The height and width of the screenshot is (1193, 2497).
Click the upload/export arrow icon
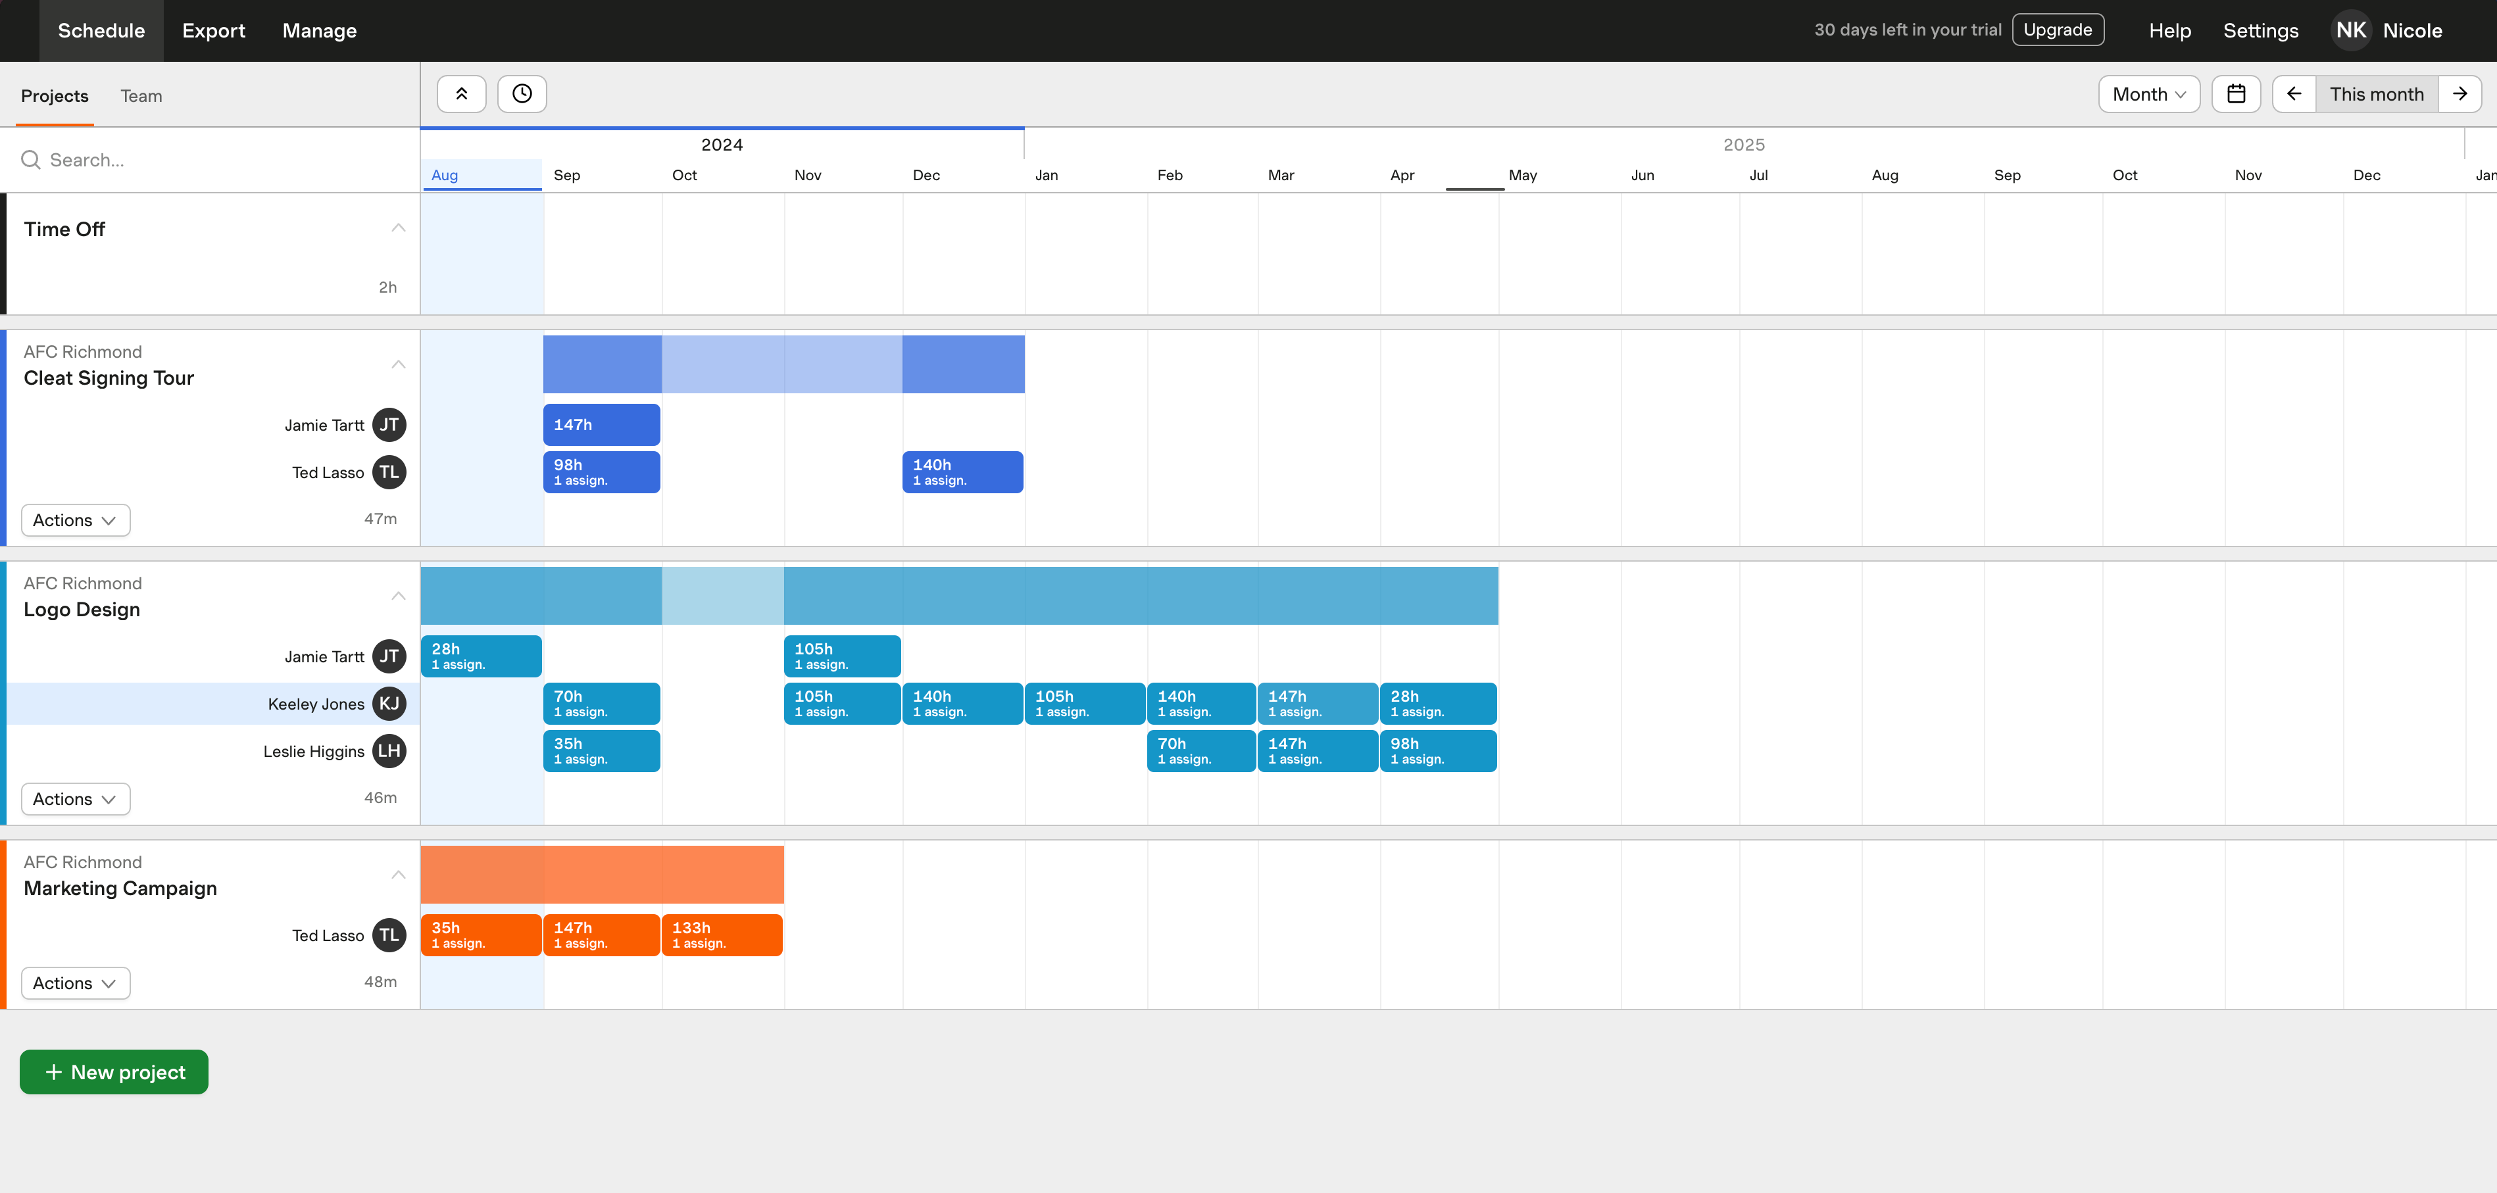[x=460, y=92]
